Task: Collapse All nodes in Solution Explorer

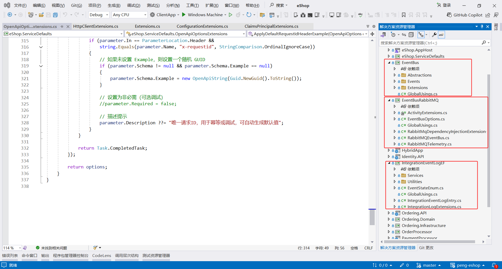Action: 411,35
